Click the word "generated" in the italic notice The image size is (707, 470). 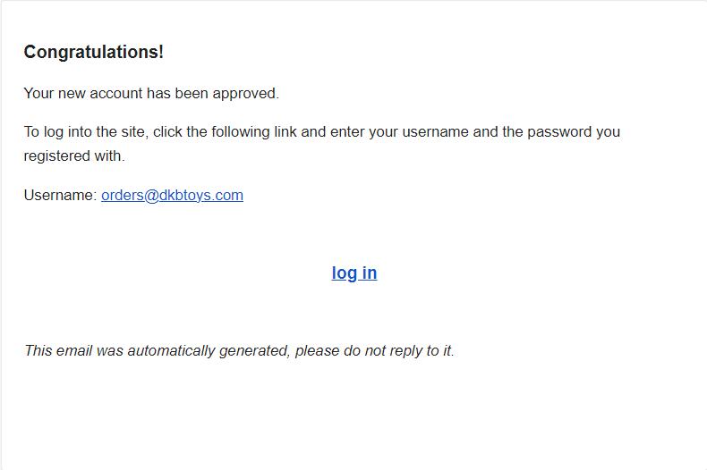click(254, 350)
